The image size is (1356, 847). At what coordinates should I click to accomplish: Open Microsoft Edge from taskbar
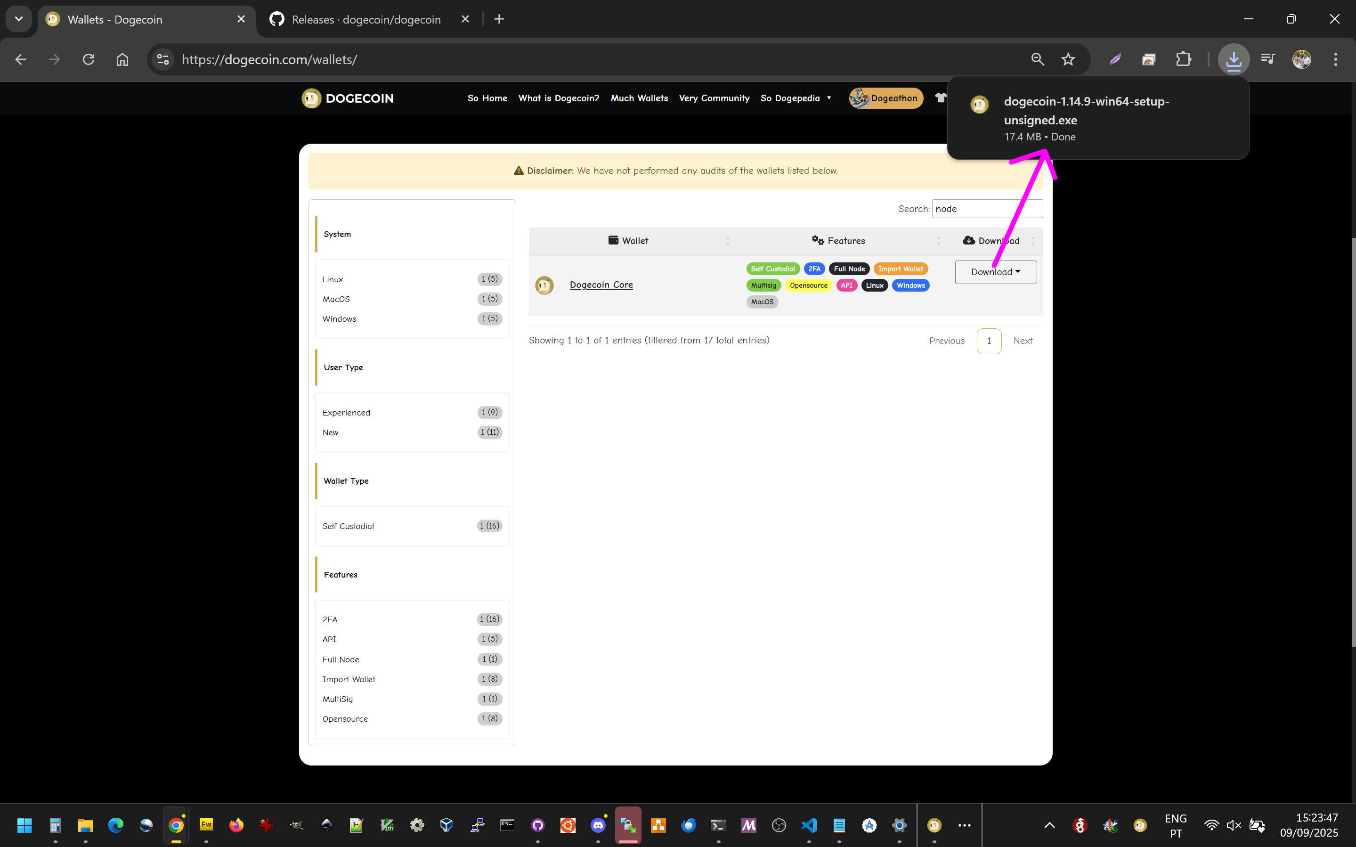coord(115,825)
